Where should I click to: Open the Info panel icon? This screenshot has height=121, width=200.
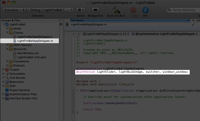pos(145,10)
